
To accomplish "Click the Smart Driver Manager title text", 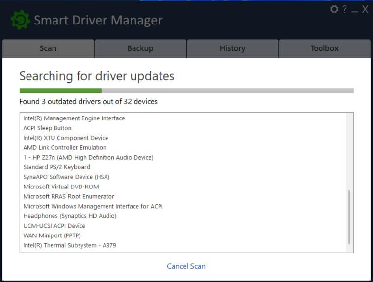I will [x=98, y=20].
